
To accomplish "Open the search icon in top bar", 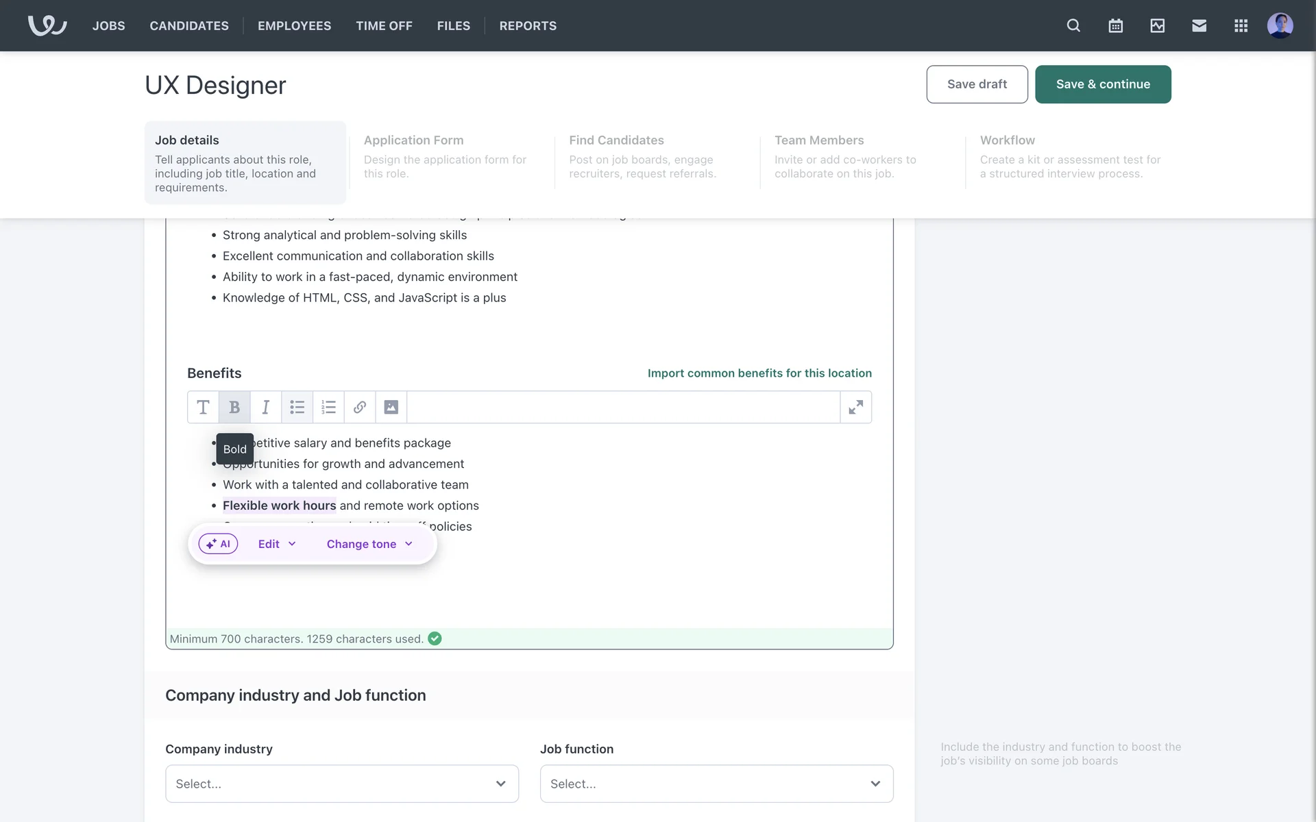I will pyautogui.click(x=1073, y=26).
